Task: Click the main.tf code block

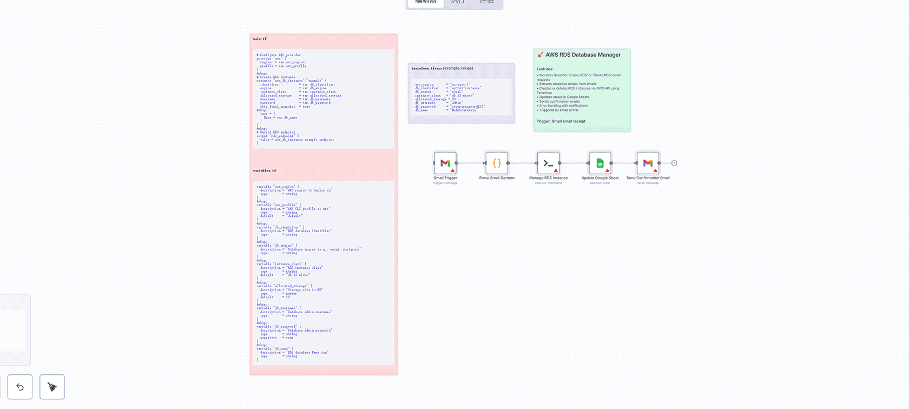Action: tap(323, 98)
